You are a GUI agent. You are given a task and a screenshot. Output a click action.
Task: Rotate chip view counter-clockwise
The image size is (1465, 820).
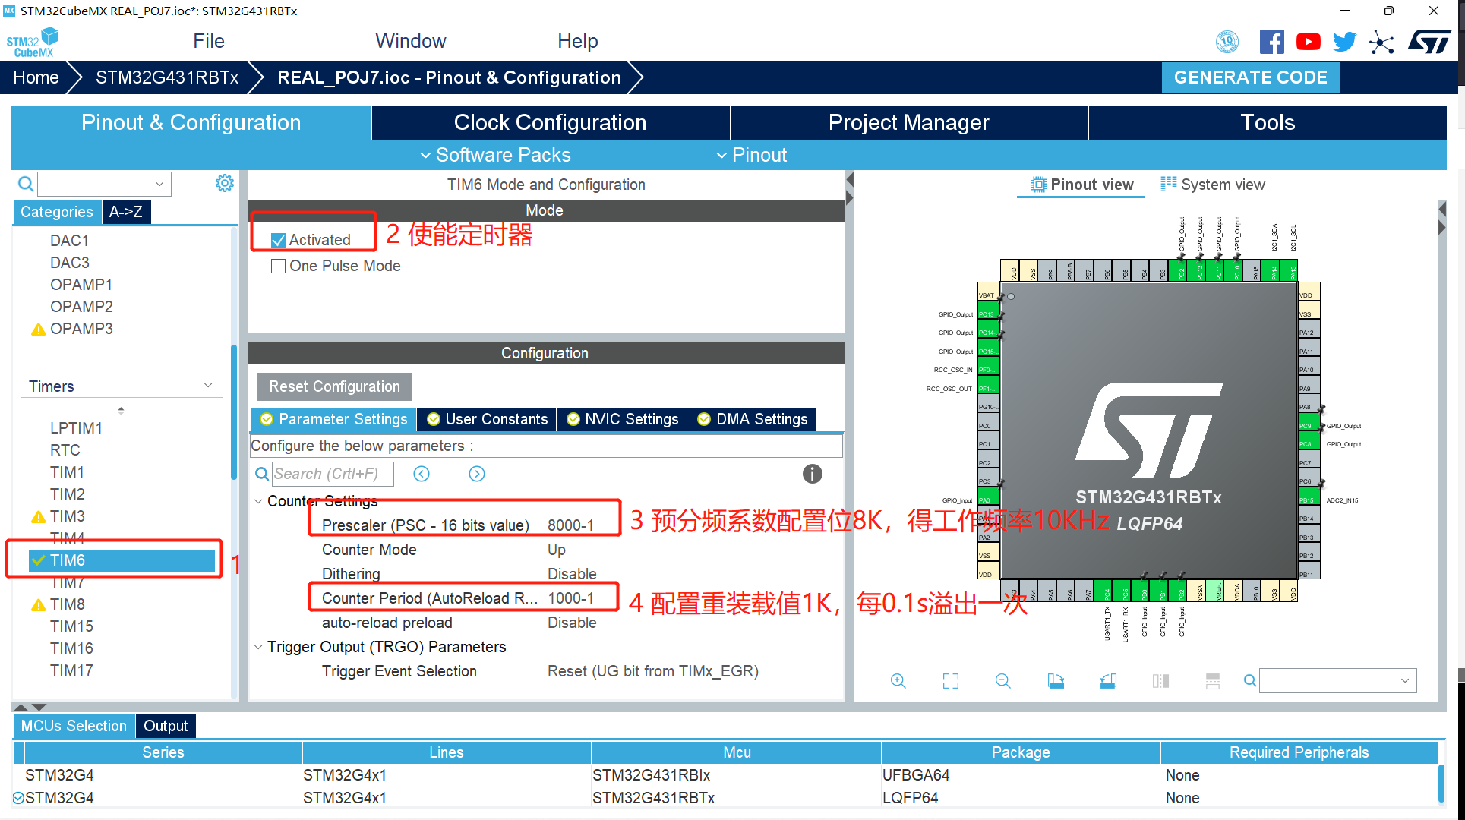click(x=1108, y=681)
